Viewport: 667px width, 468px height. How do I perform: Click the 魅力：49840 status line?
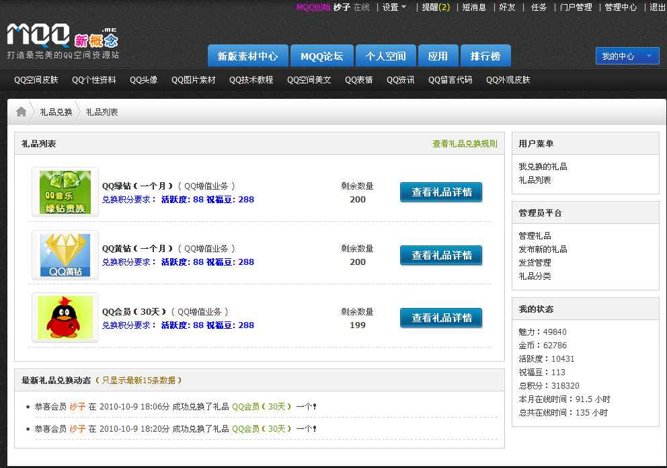(543, 332)
